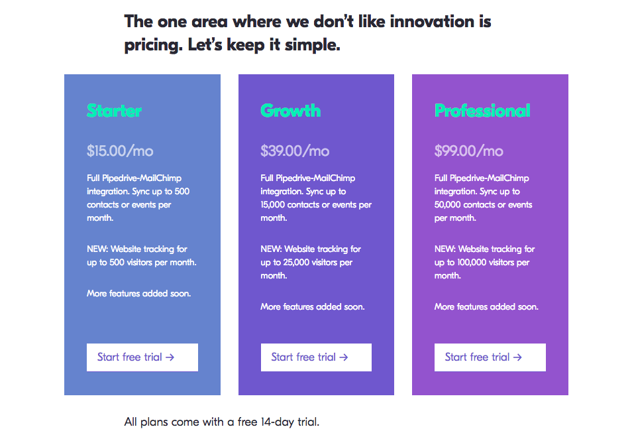
Task: Click the arrow icon in Professional's trial button
Action: pyautogui.click(x=517, y=357)
